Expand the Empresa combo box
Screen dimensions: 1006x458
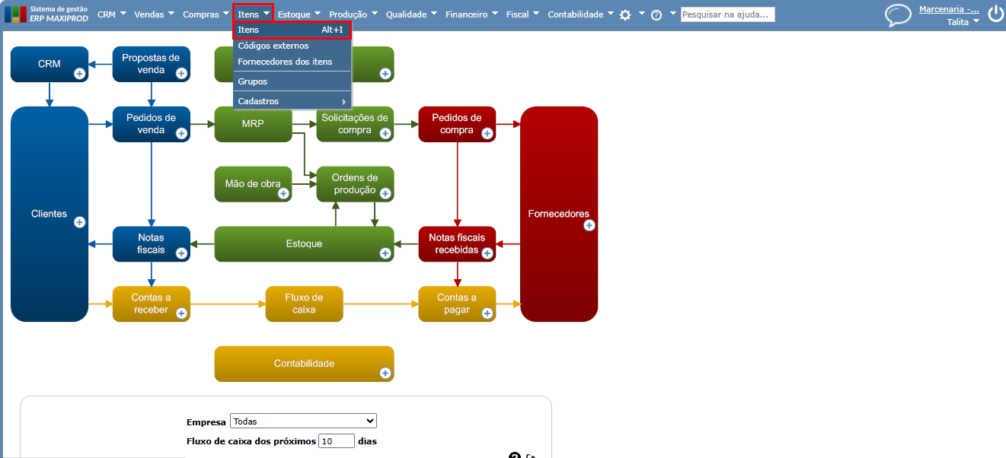point(303,421)
